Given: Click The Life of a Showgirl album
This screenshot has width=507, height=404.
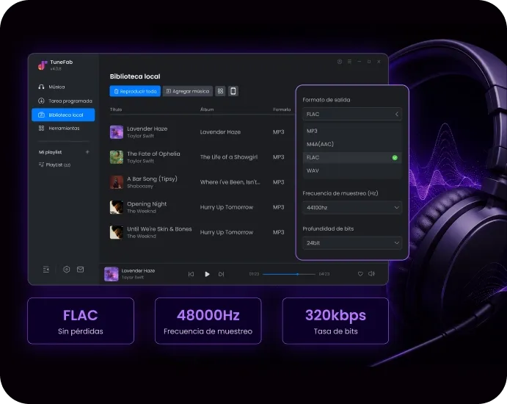Looking at the screenshot, I should 229,157.
